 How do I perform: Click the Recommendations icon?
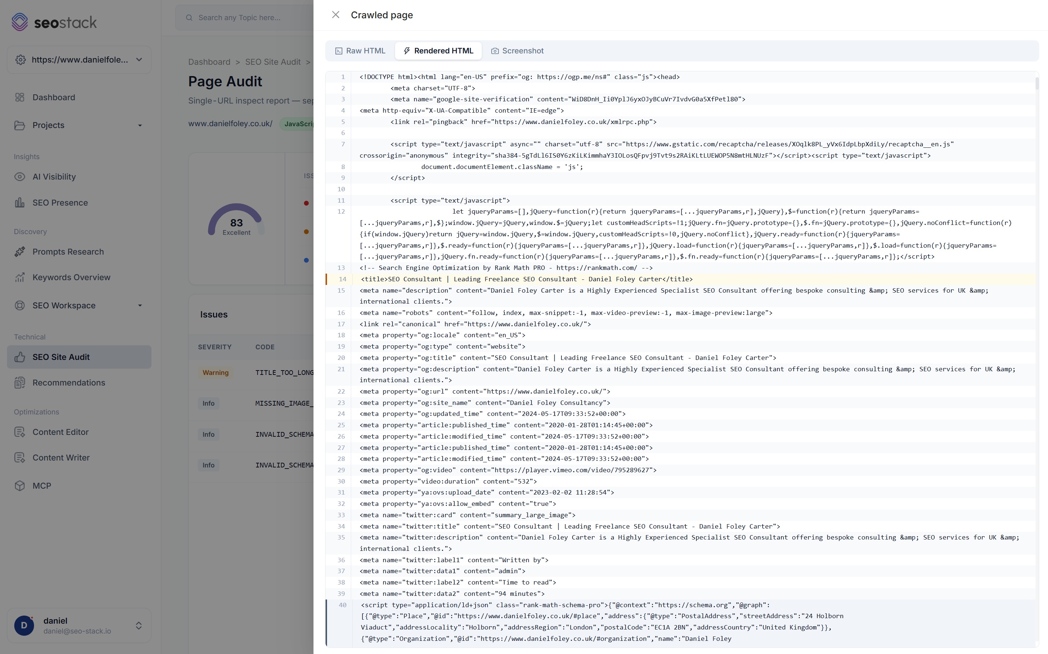(x=19, y=383)
